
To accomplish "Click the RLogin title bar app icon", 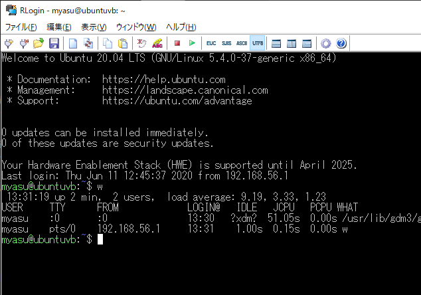I will [x=11, y=10].
